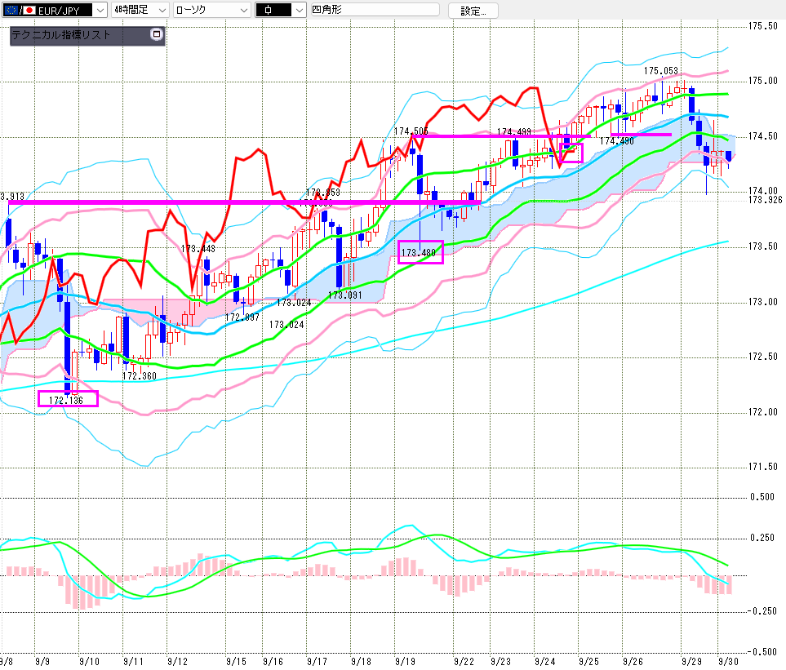The height and width of the screenshot is (670, 786).
Task: Click the 175.053 high price label
Action: 661,71
